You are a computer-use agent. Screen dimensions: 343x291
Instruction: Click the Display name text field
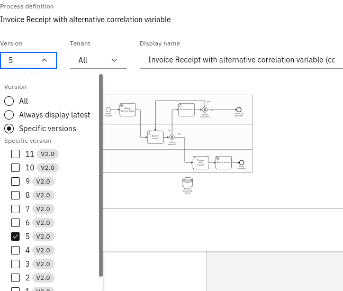pos(241,60)
